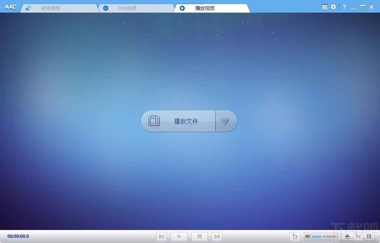
Task: Mute audio via the speaker icon
Action: coord(308,236)
